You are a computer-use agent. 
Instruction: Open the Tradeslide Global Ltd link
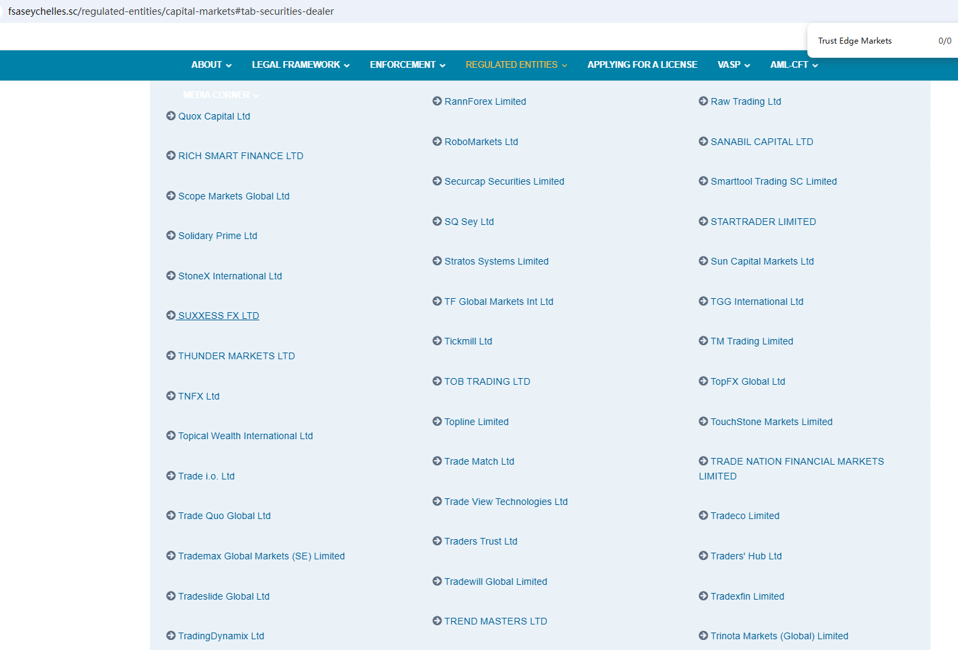(223, 596)
